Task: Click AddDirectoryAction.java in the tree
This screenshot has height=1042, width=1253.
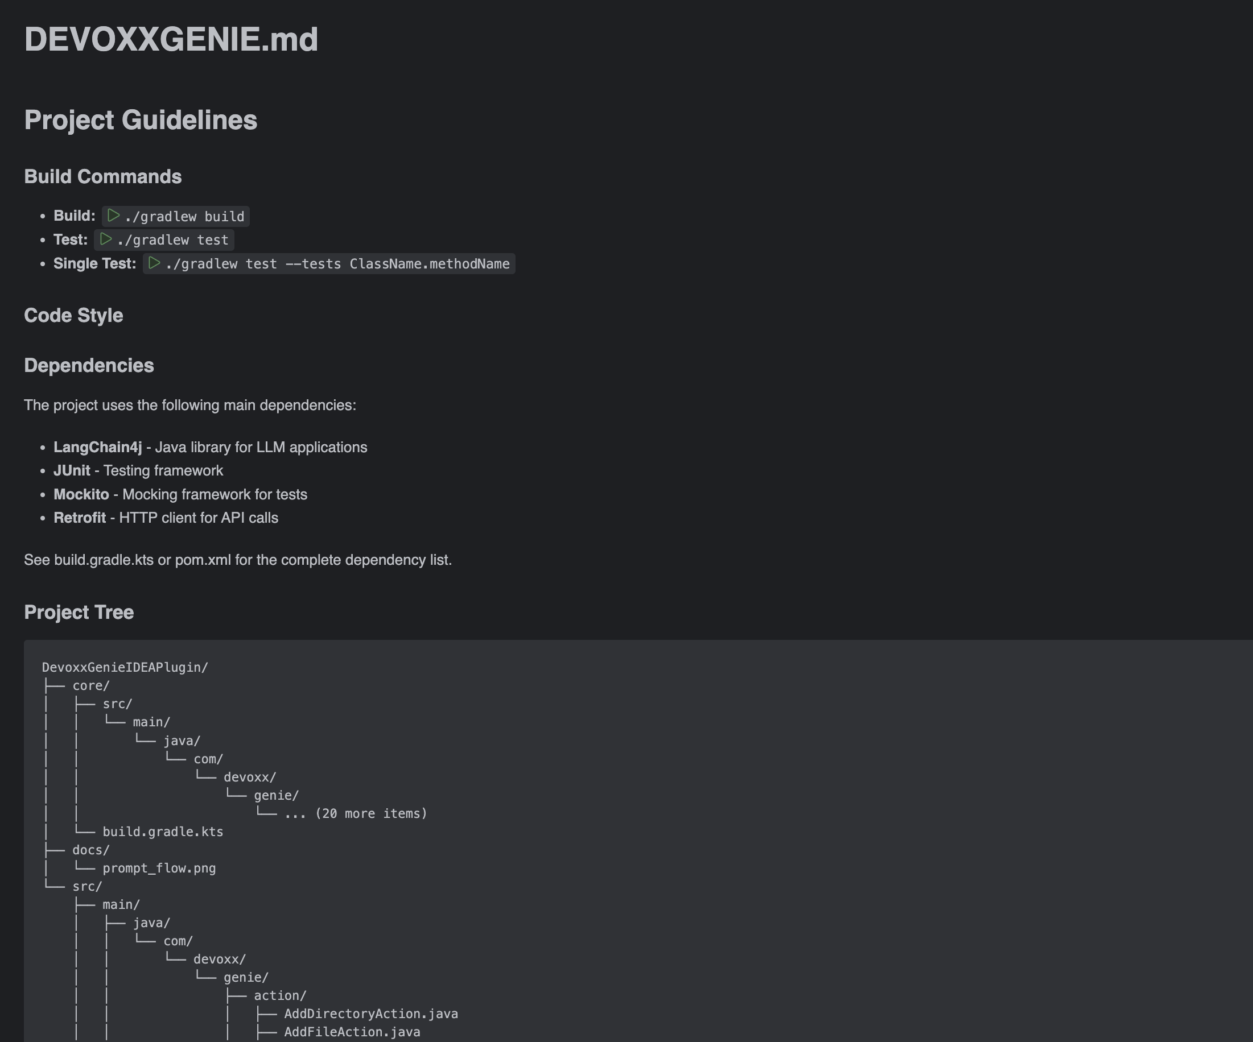Action: [370, 1014]
